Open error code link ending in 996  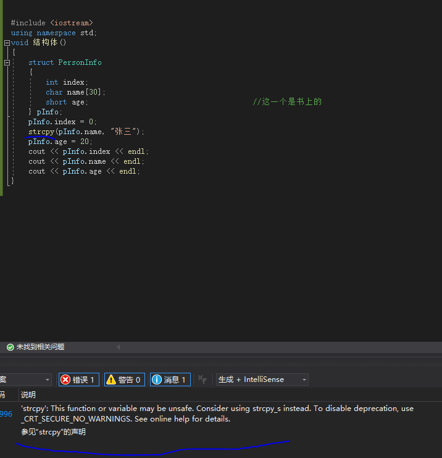pyautogui.click(x=6, y=413)
